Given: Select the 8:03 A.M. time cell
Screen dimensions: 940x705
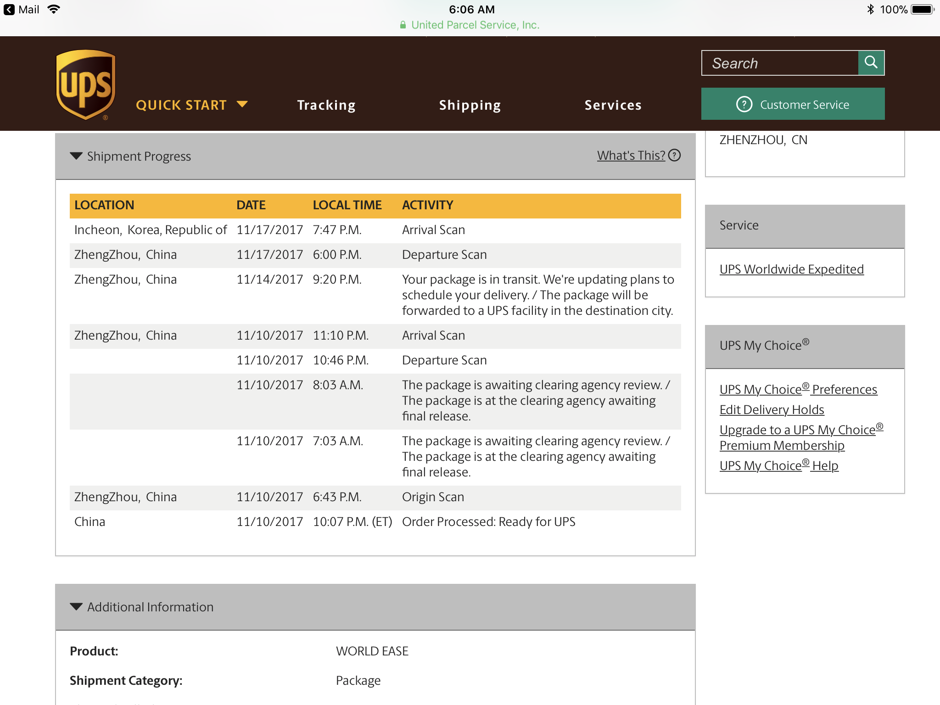Looking at the screenshot, I should (338, 385).
